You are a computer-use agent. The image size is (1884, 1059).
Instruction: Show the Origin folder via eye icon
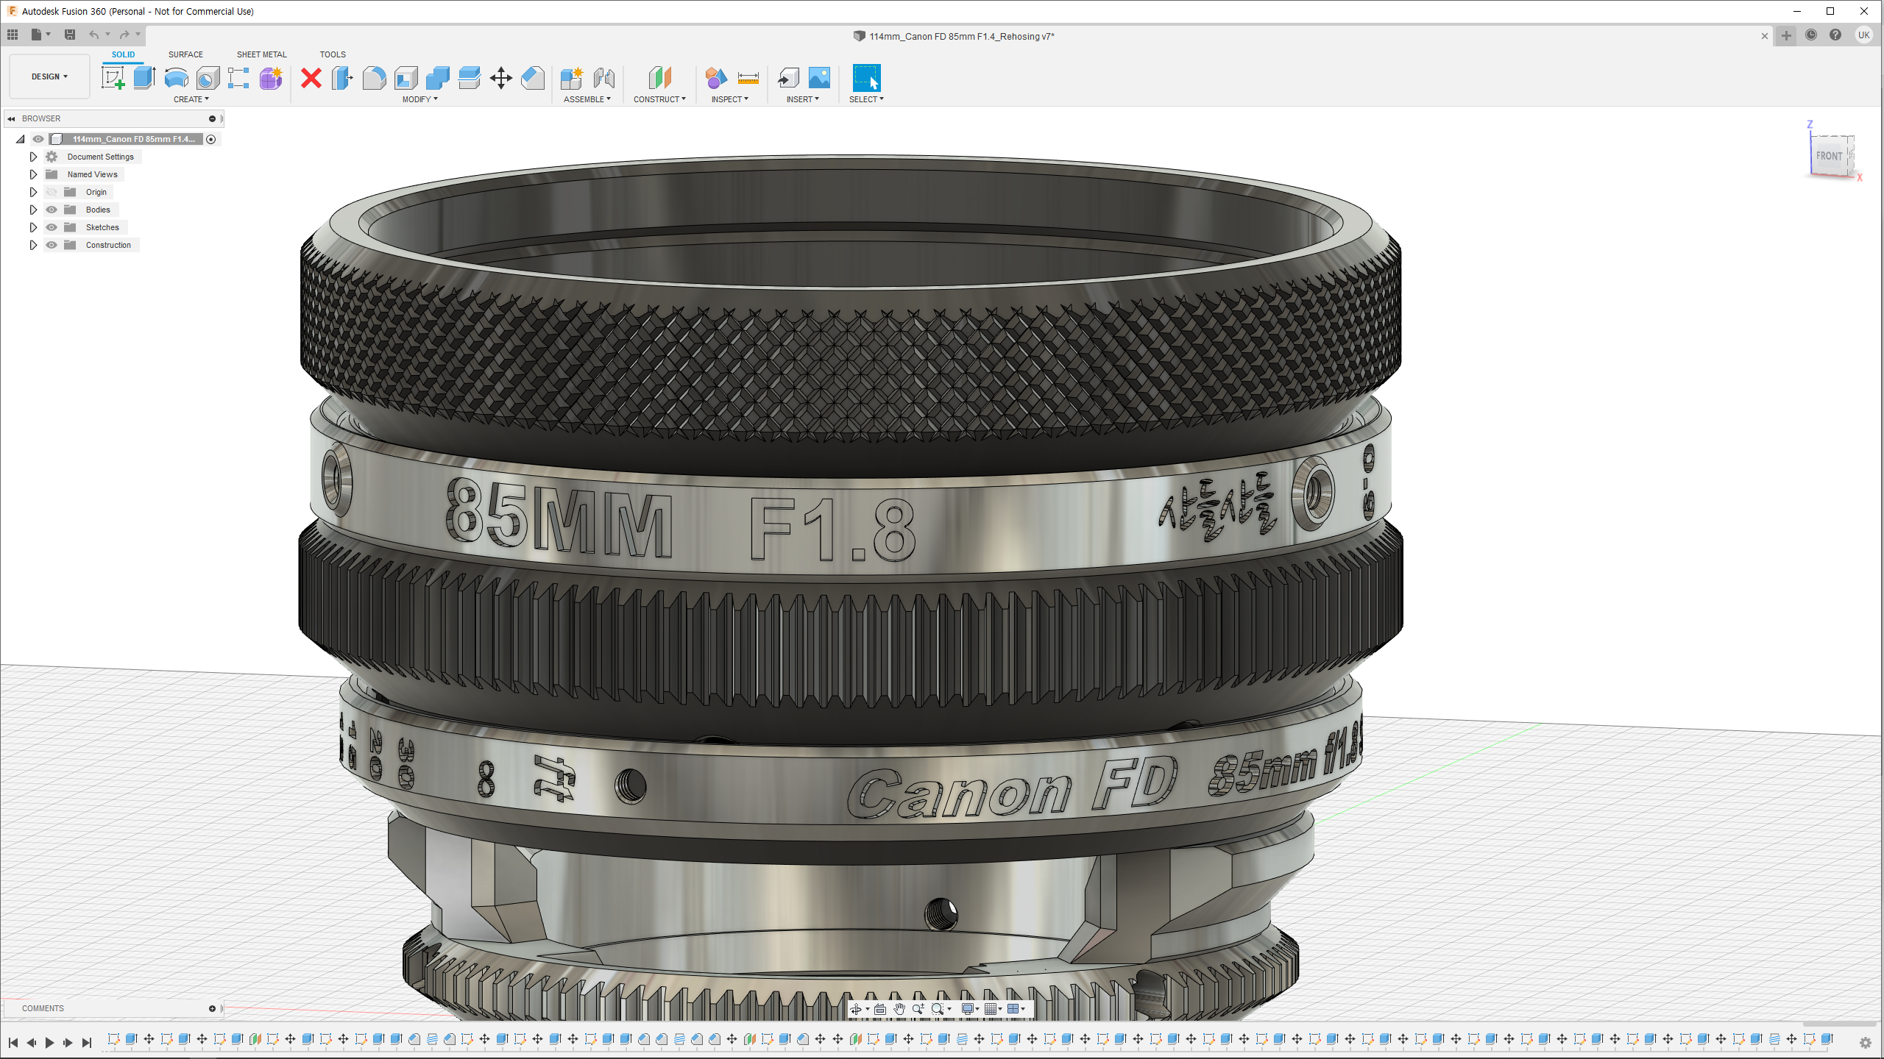(x=52, y=192)
